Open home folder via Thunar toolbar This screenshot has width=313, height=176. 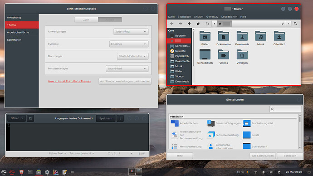click(198, 24)
